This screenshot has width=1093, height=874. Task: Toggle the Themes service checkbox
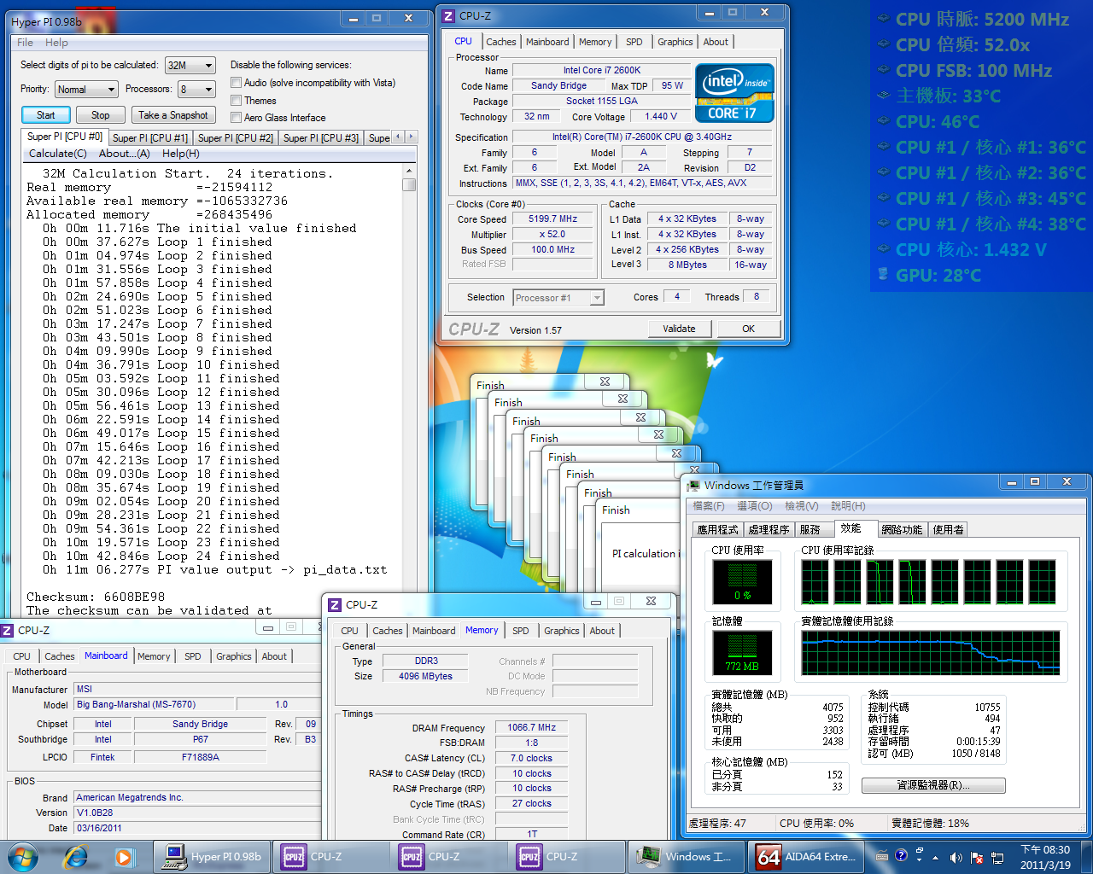(x=236, y=100)
